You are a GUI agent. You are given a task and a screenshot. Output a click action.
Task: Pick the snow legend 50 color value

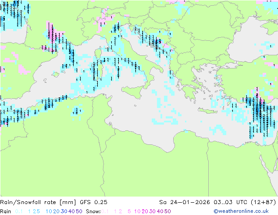click(x=168, y=211)
